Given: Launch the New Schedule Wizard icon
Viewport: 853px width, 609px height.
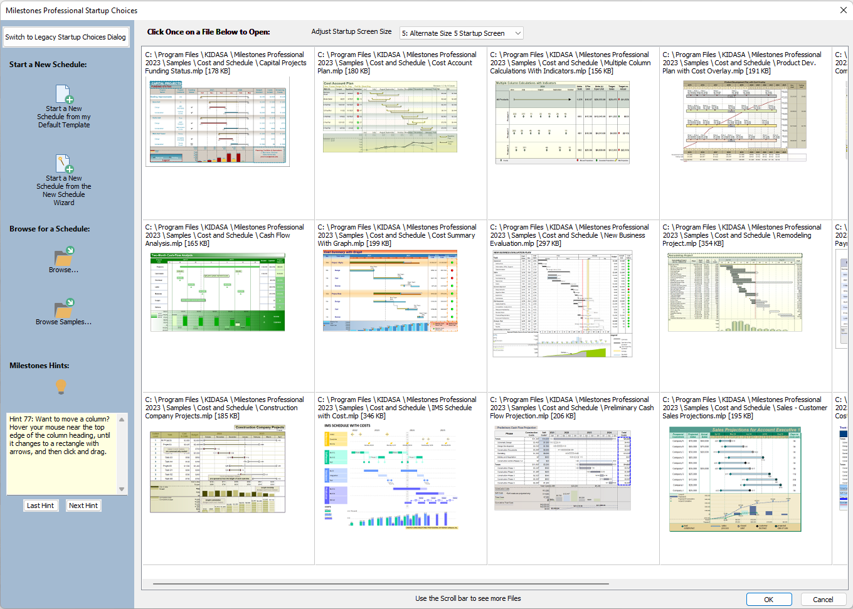Looking at the screenshot, I should 64,164.
